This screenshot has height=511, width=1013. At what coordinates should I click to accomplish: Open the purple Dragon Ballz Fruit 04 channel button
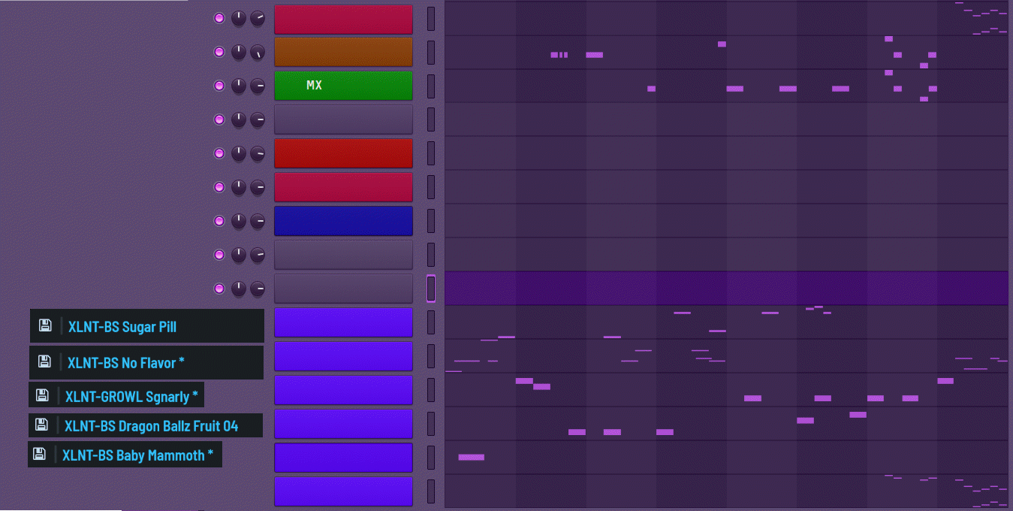(343, 424)
